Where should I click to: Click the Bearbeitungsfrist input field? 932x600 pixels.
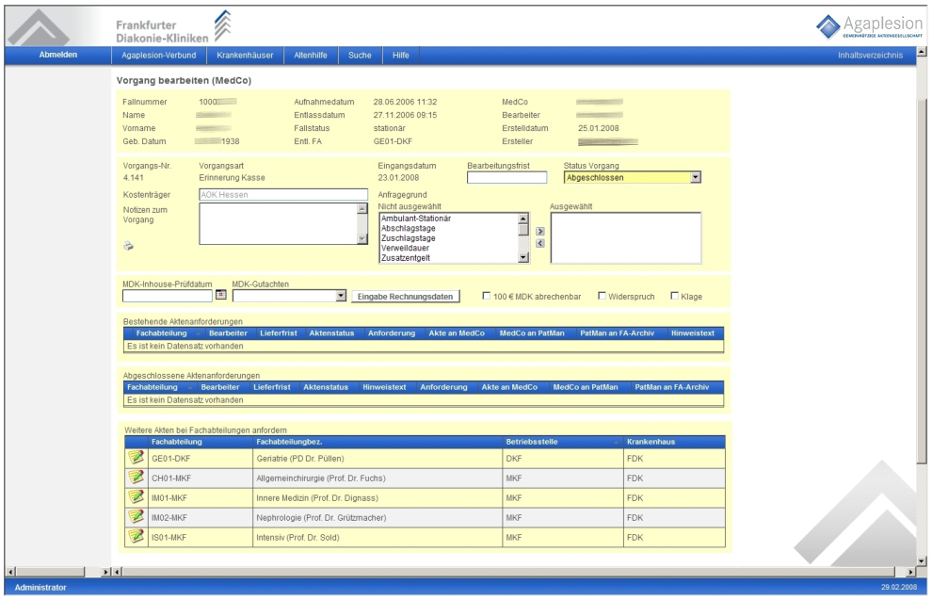507,177
